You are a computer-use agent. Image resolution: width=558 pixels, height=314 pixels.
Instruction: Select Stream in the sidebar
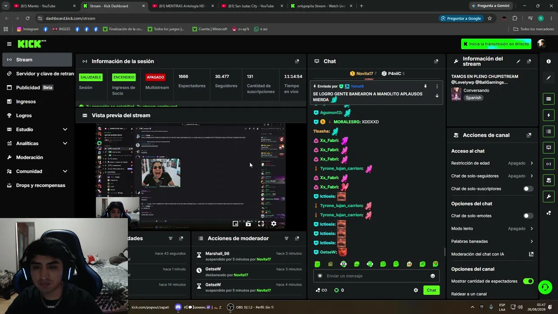(x=37, y=60)
